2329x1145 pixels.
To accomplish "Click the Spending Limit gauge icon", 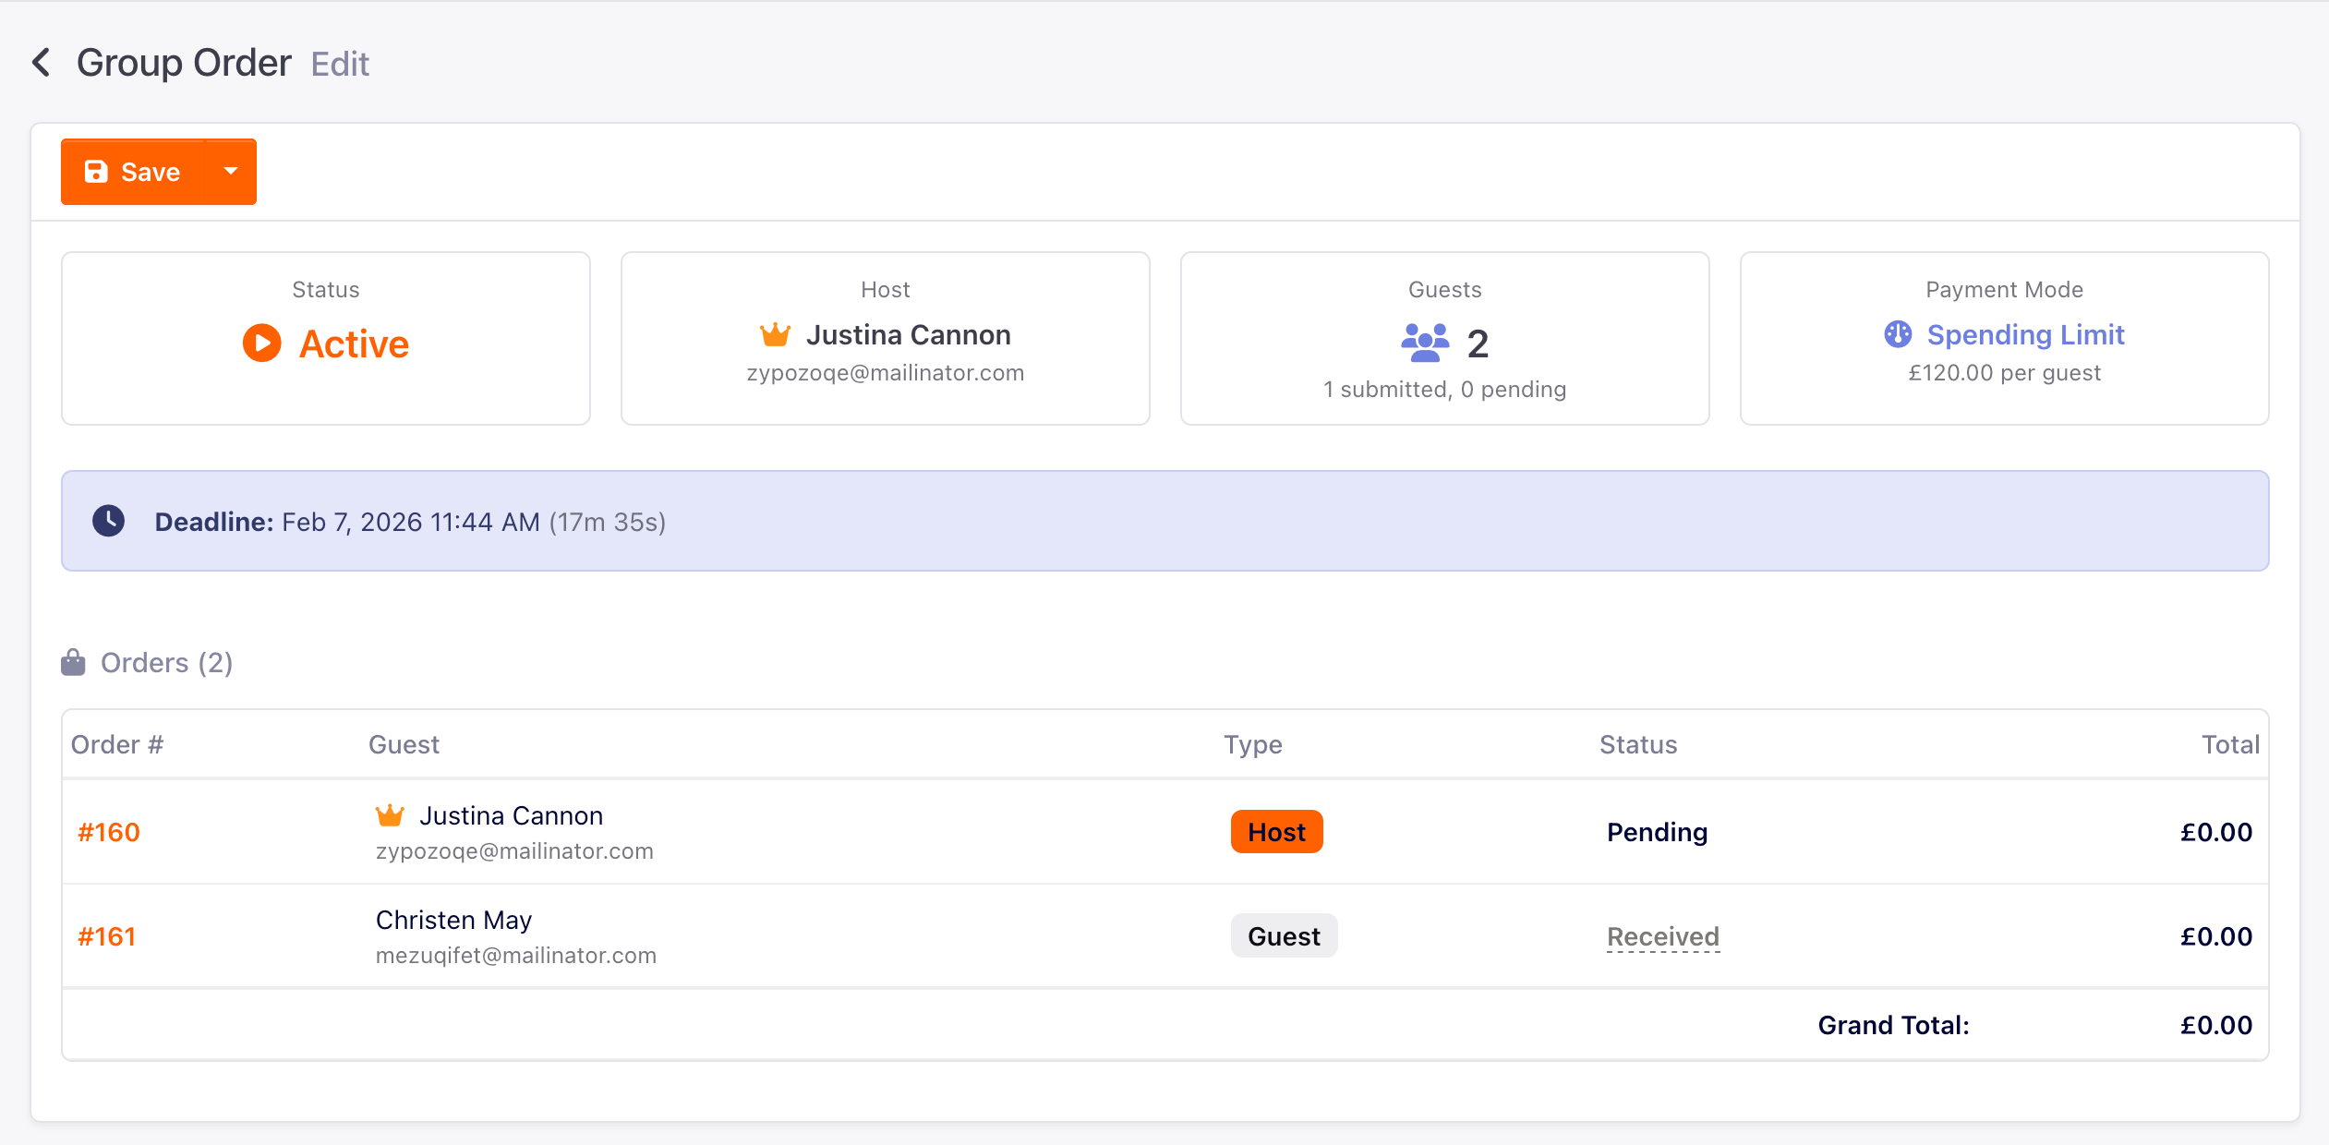I will tap(1898, 334).
